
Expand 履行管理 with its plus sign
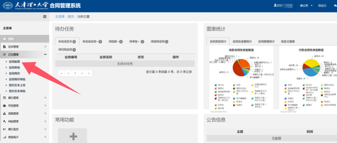(45, 98)
